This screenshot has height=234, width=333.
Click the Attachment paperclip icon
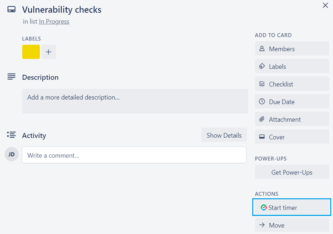(262, 119)
